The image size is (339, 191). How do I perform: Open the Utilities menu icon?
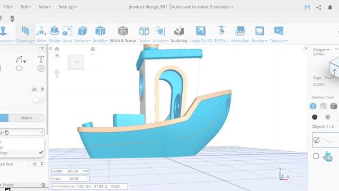tap(160, 31)
